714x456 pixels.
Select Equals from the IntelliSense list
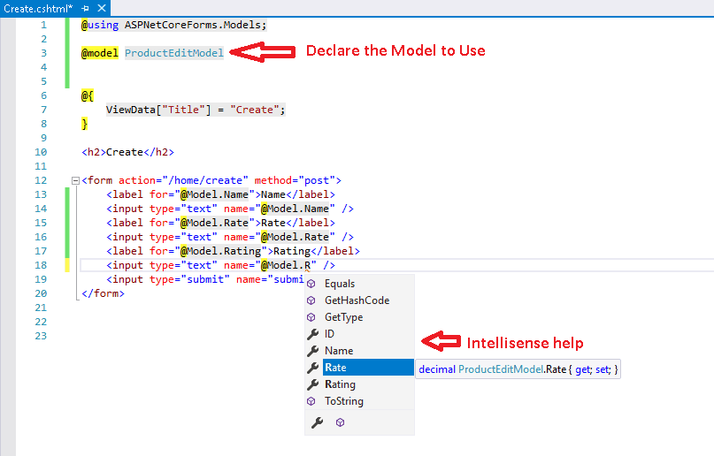(x=340, y=284)
